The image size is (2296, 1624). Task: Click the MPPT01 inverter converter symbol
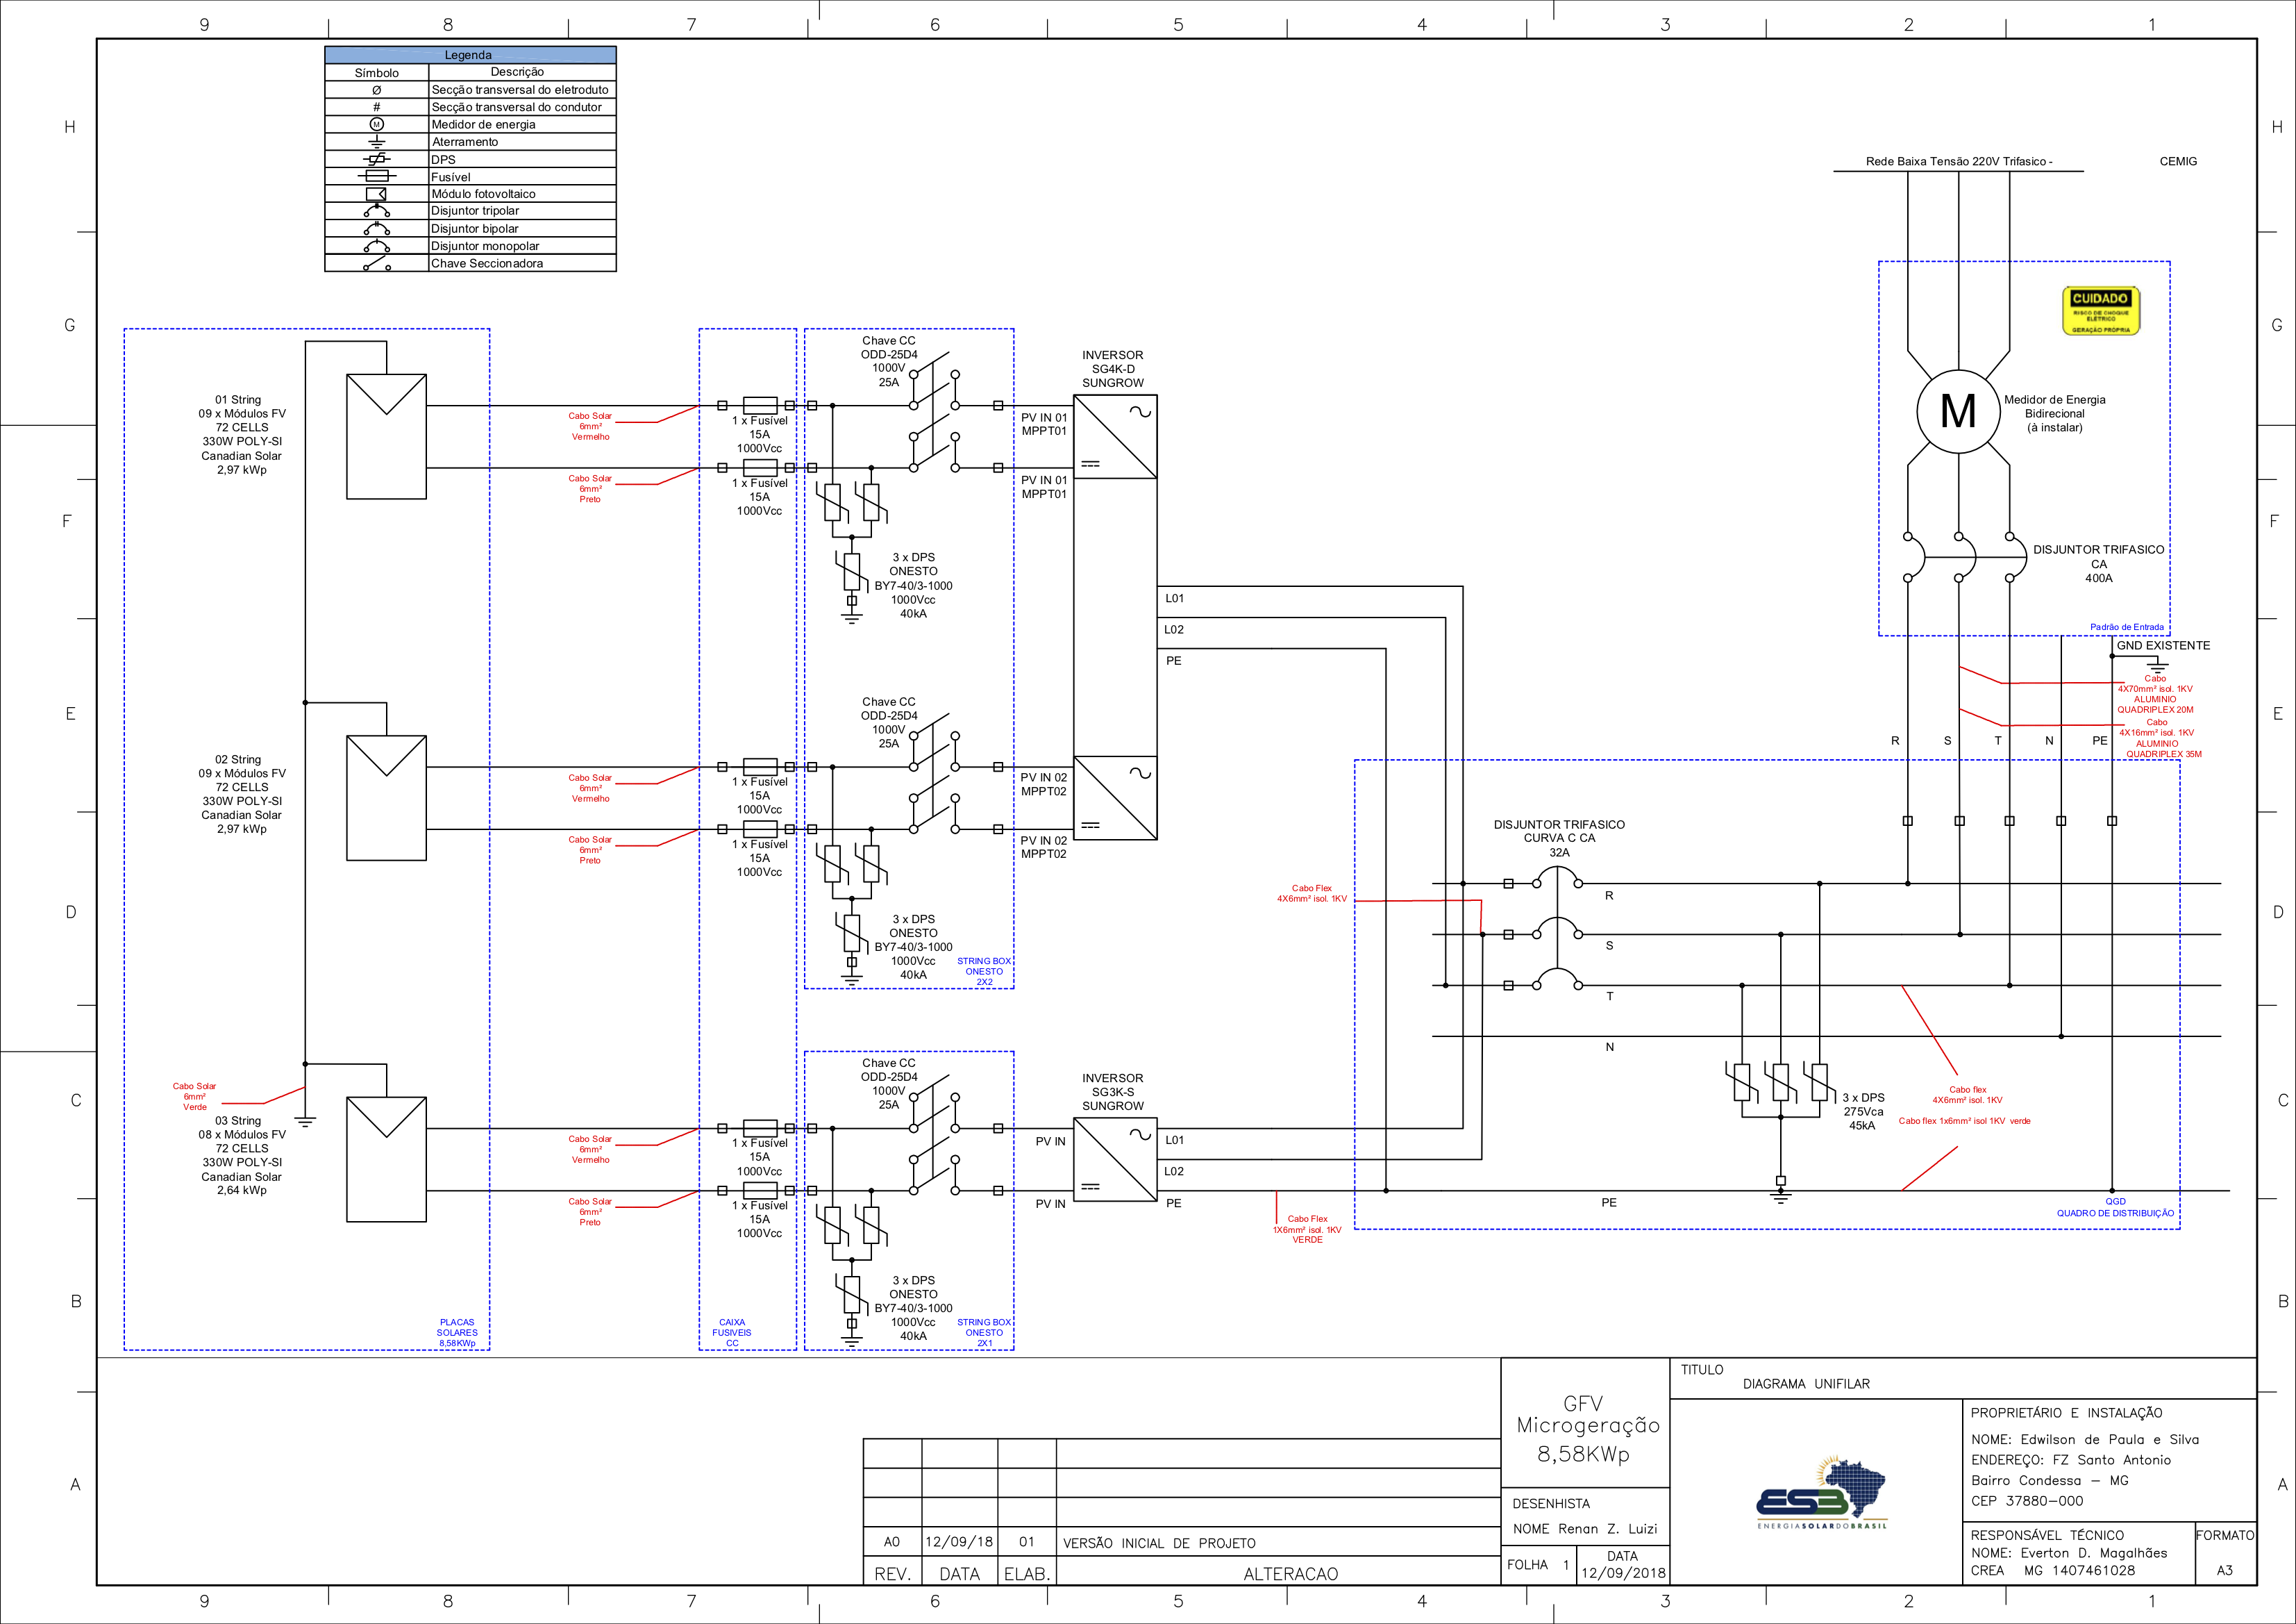point(1115,436)
